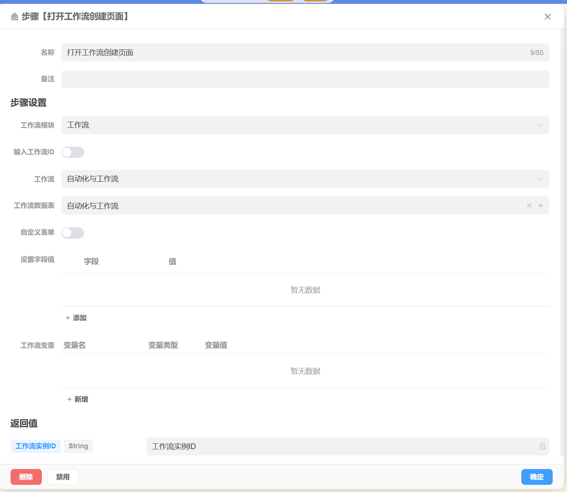Click the copy icon in the 工作流实例ID field
The width and height of the screenshot is (567, 492).
click(542, 446)
